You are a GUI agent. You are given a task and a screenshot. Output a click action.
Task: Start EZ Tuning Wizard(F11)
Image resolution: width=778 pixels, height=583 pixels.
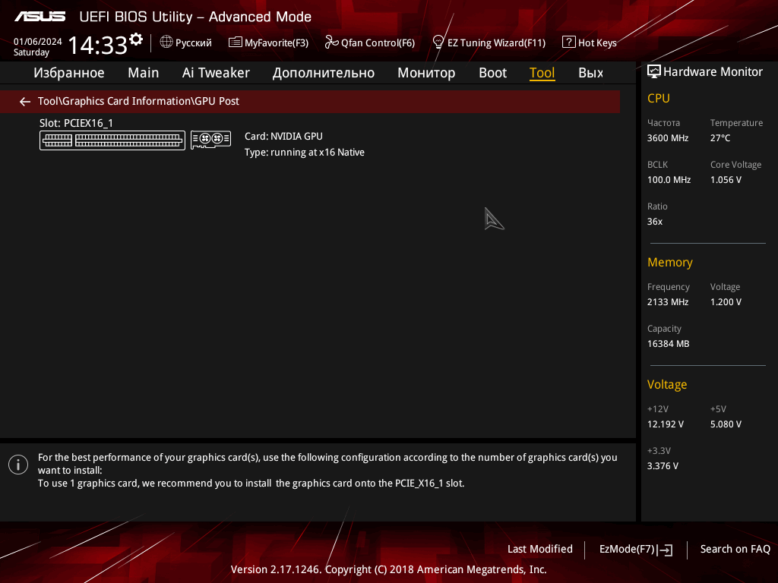click(x=496, y=43)
